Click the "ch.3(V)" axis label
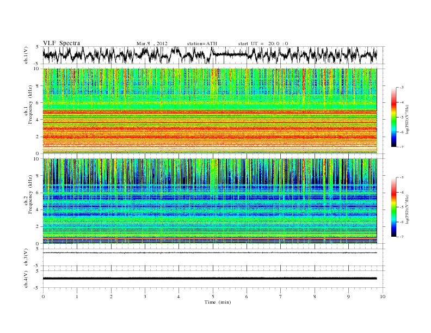This screenshot has width=431, height=333. [x=26, y=257]
